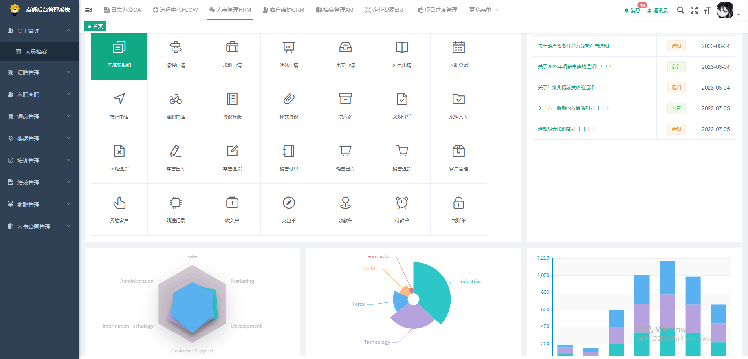Open the 客户管理 icon
Viewport: 748px width, 359px height.
click(x=458, y=151)
